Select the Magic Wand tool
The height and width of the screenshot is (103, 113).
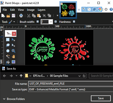[8, 56]
